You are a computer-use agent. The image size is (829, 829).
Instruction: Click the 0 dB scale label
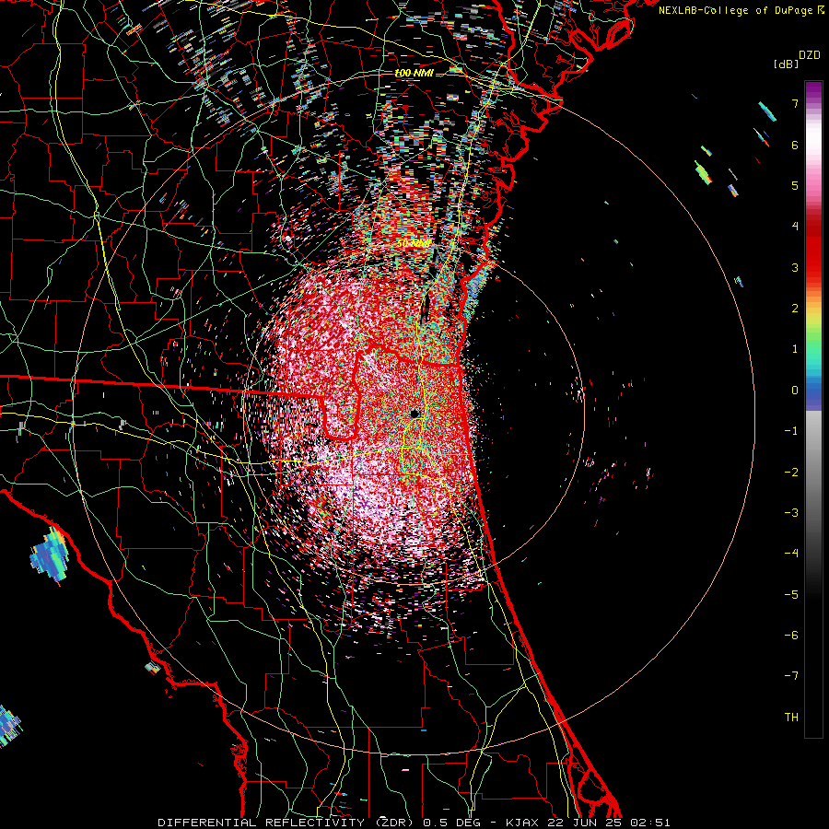pyautogui.click(x=795, y=391)
